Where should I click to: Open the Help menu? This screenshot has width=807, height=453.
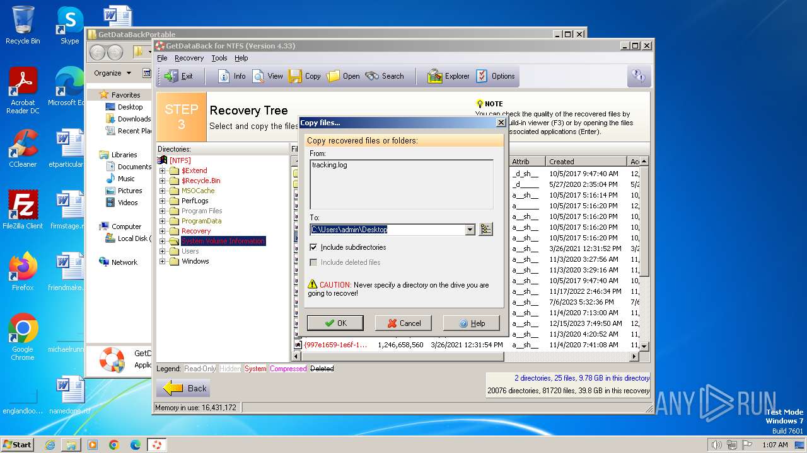coord(241,58)
